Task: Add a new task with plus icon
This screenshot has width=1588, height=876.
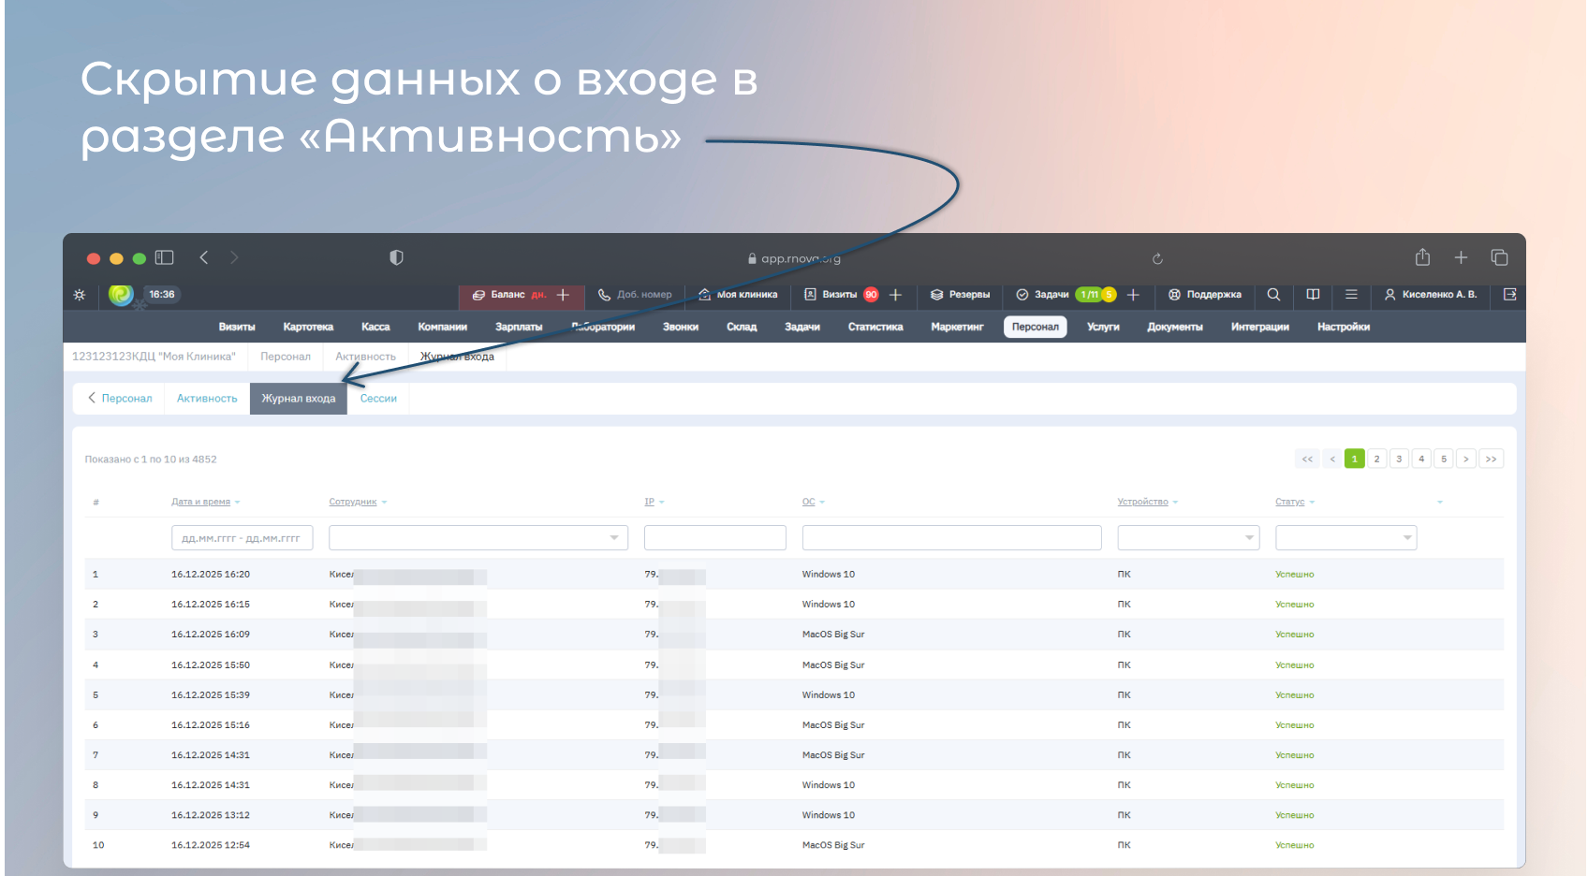Action: (1133, 295)
